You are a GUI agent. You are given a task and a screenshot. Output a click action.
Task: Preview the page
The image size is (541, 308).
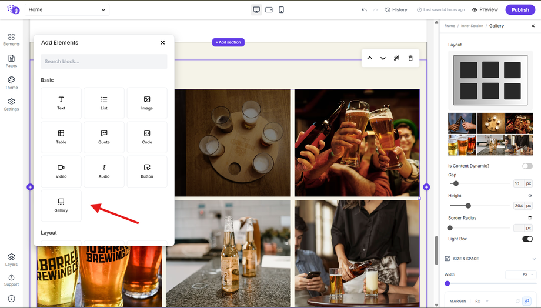click(485, 9)
